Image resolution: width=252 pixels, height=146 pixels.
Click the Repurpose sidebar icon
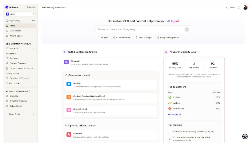pos(7,83)
